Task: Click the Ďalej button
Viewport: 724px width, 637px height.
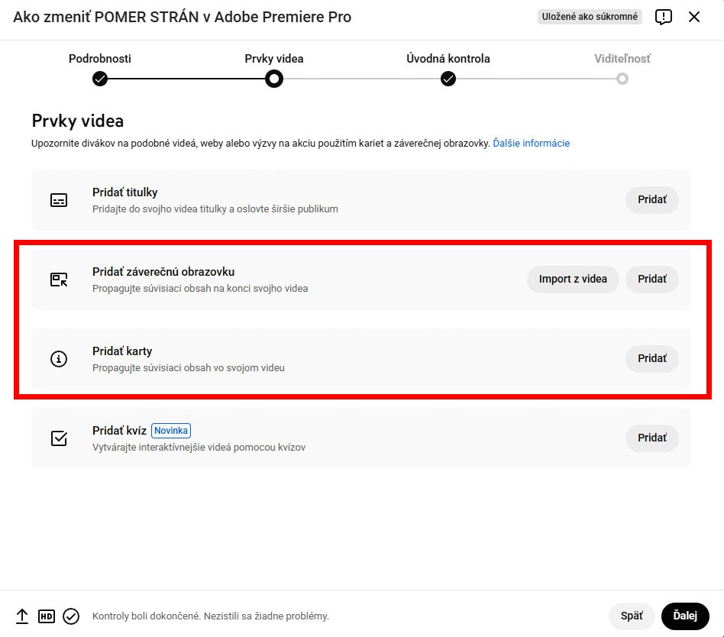Action: pyautogui.click(x=685, y=616)
